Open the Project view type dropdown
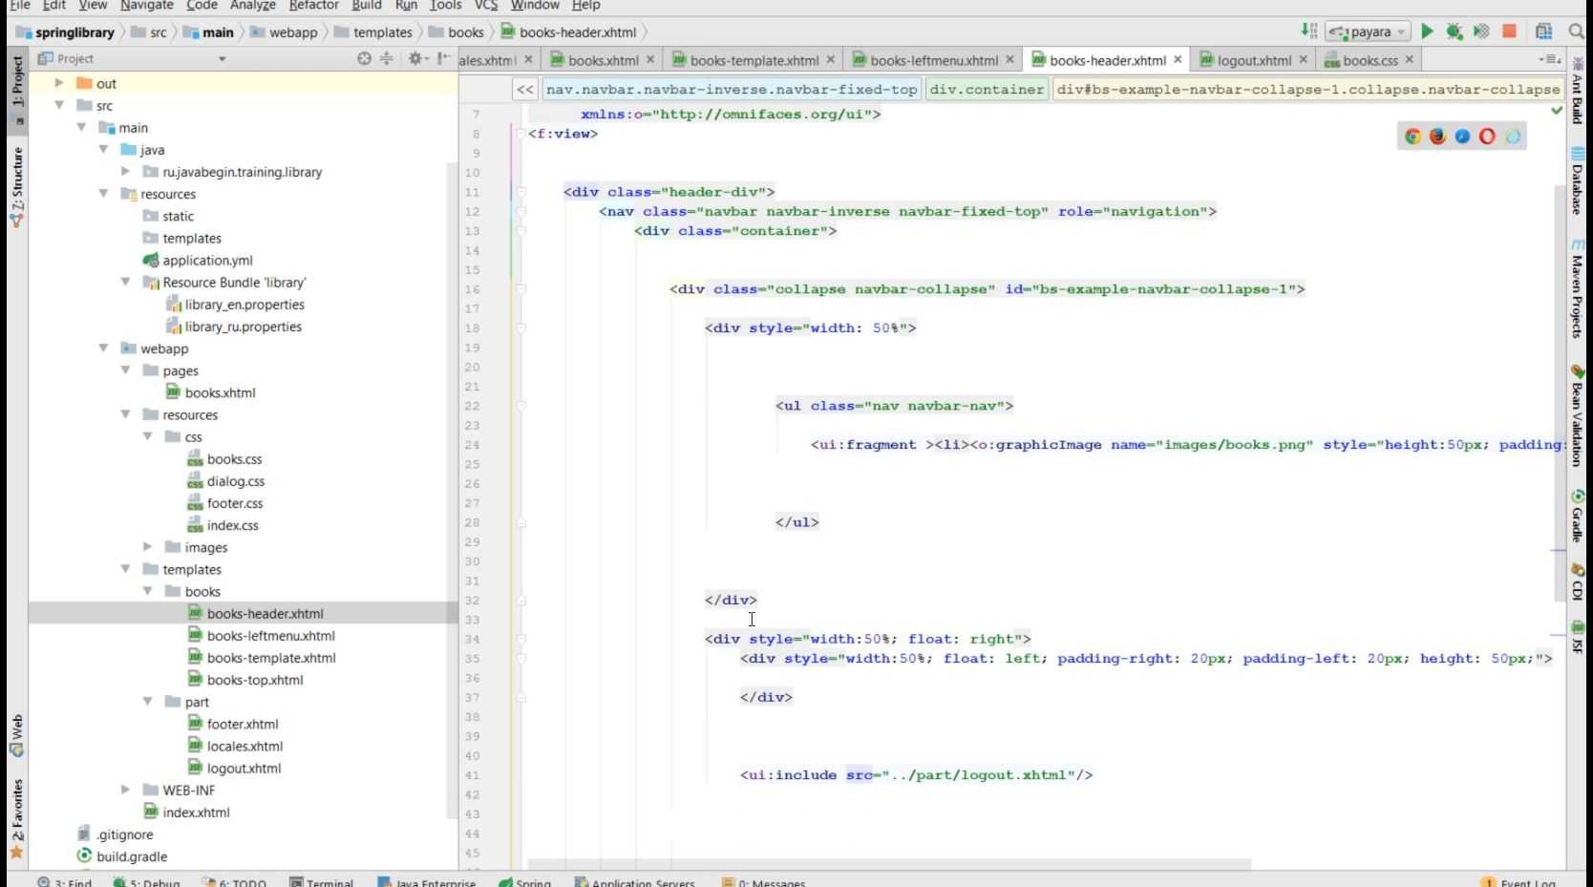This screenshot has width=1593, height=887. pyautogui.click(x=222, y=59)
